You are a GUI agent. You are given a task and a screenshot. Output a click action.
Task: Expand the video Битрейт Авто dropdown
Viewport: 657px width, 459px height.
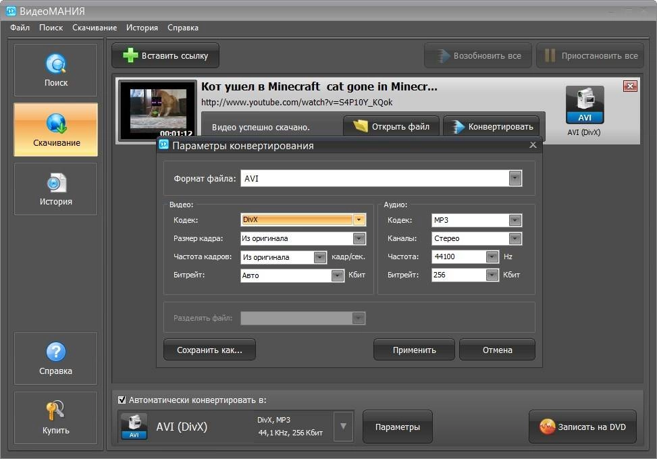click(338, 275)
